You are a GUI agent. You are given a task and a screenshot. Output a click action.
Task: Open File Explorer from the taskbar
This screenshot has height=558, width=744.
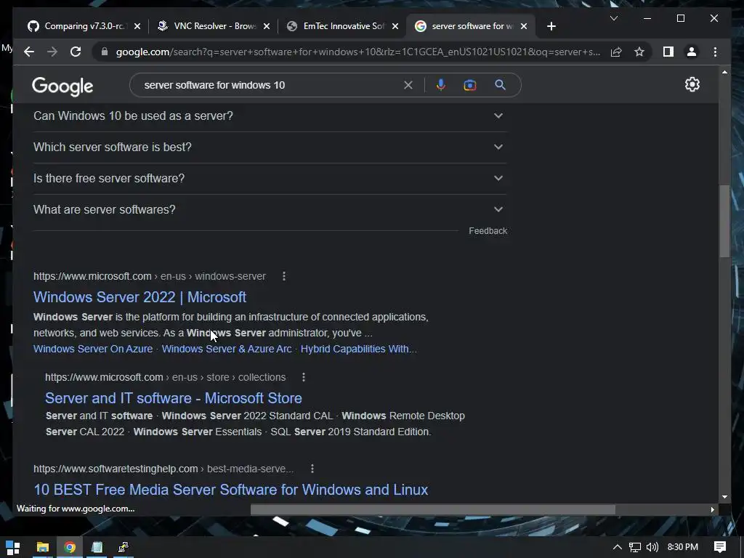pos(43,547)
